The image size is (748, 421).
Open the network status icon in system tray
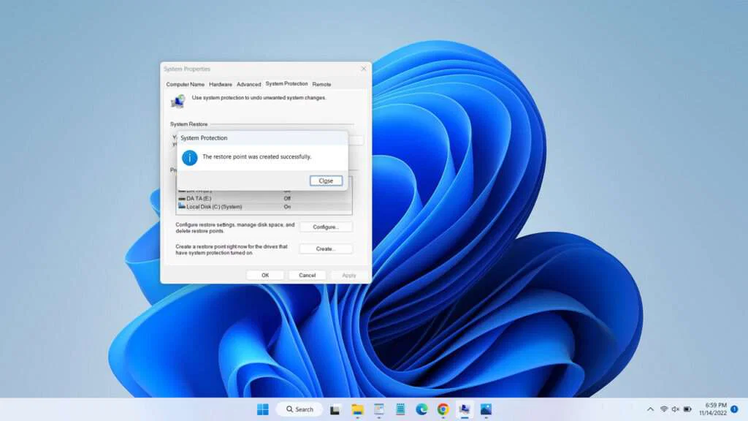click(x=665, y=409)
